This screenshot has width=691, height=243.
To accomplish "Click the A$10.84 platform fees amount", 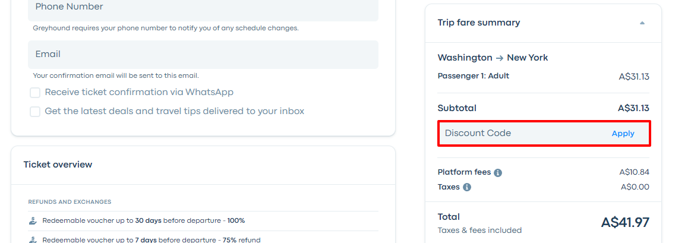I will click(634, 172).
